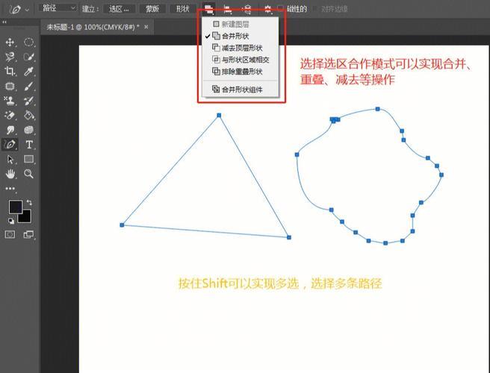Select the Patch healing tool
Viewport: 490px width, 373px height.
point(10,86)
